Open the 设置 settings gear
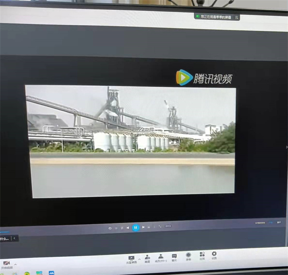The width and height of the screenshot is (288, 275). (214, 255)
